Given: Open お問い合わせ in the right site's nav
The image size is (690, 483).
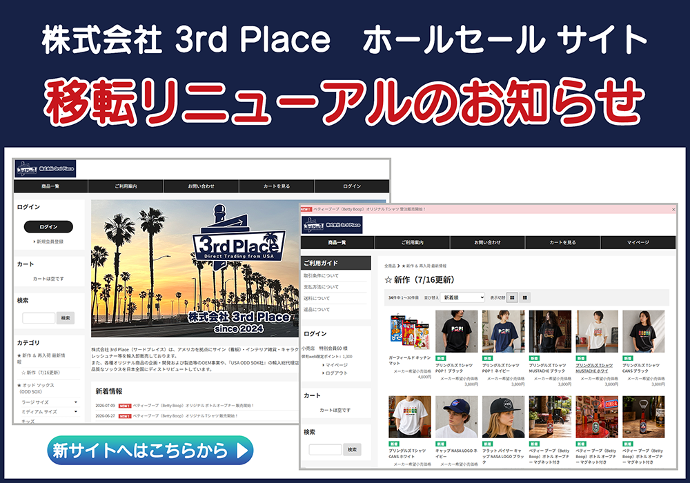Looking at the screenshot, I should [488, 242].
